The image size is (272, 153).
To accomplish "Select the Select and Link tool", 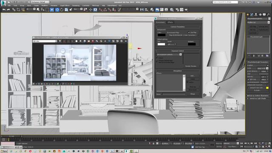I will click(14, 10).
